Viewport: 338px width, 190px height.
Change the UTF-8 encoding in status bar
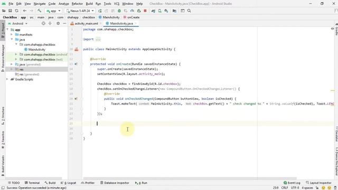pos(295,188)
